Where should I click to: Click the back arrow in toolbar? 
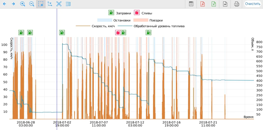pos(4,4)
